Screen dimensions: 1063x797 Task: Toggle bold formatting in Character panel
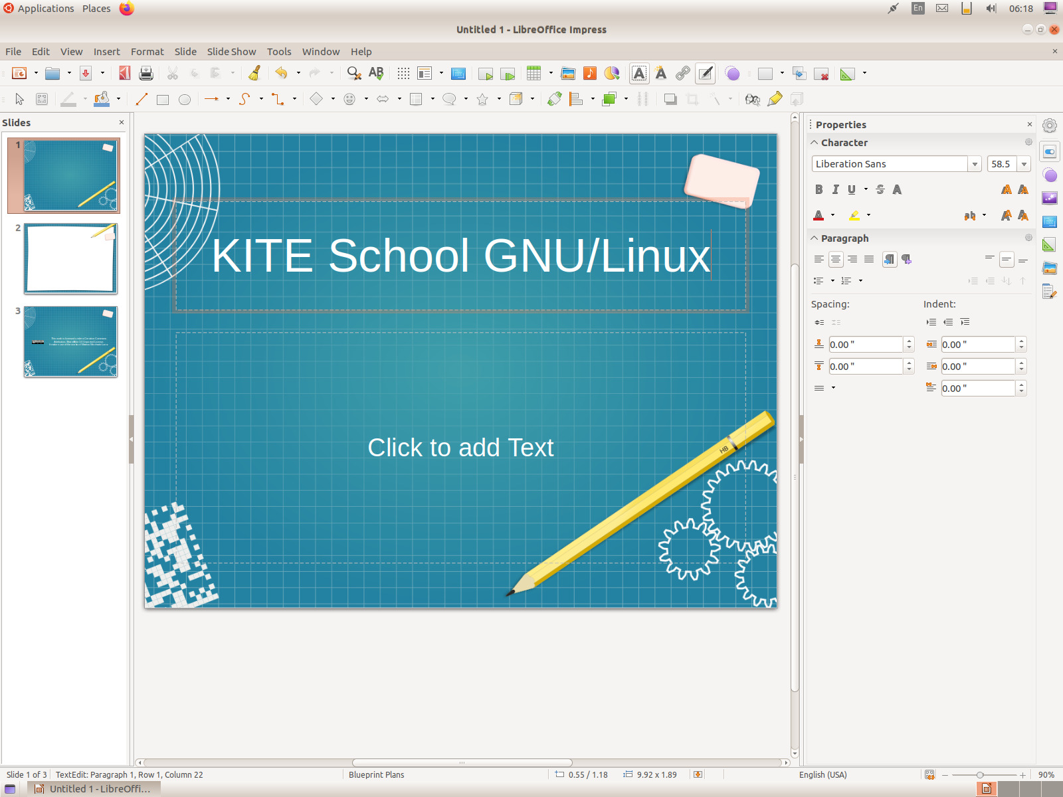(x=819, y=189)
